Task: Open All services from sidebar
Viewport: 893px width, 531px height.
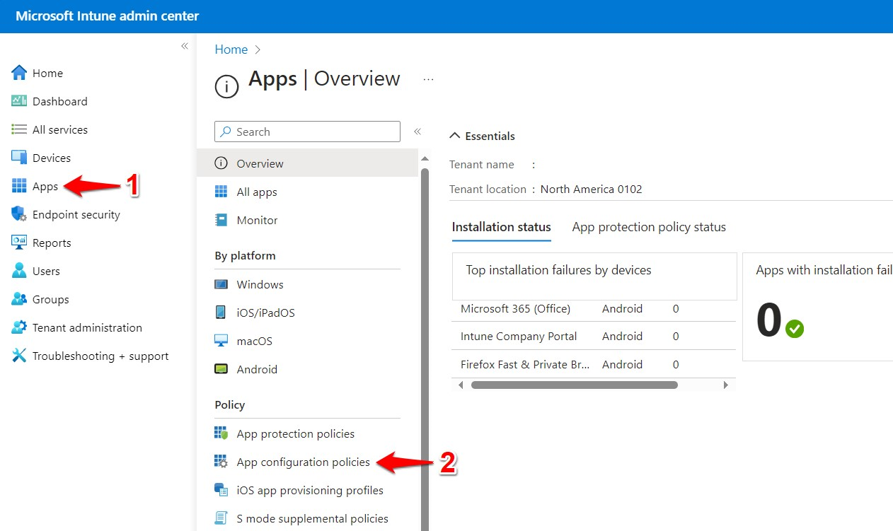Action: point(60,129)
